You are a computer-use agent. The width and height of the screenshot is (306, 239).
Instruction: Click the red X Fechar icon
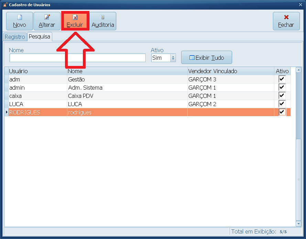(x=286, y=17)
